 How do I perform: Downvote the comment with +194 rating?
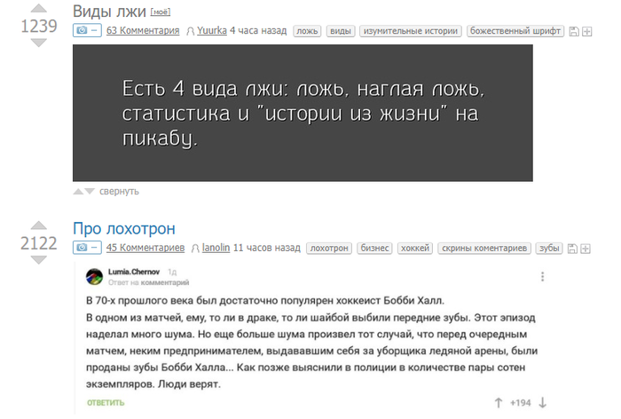(x=543, y=403)
